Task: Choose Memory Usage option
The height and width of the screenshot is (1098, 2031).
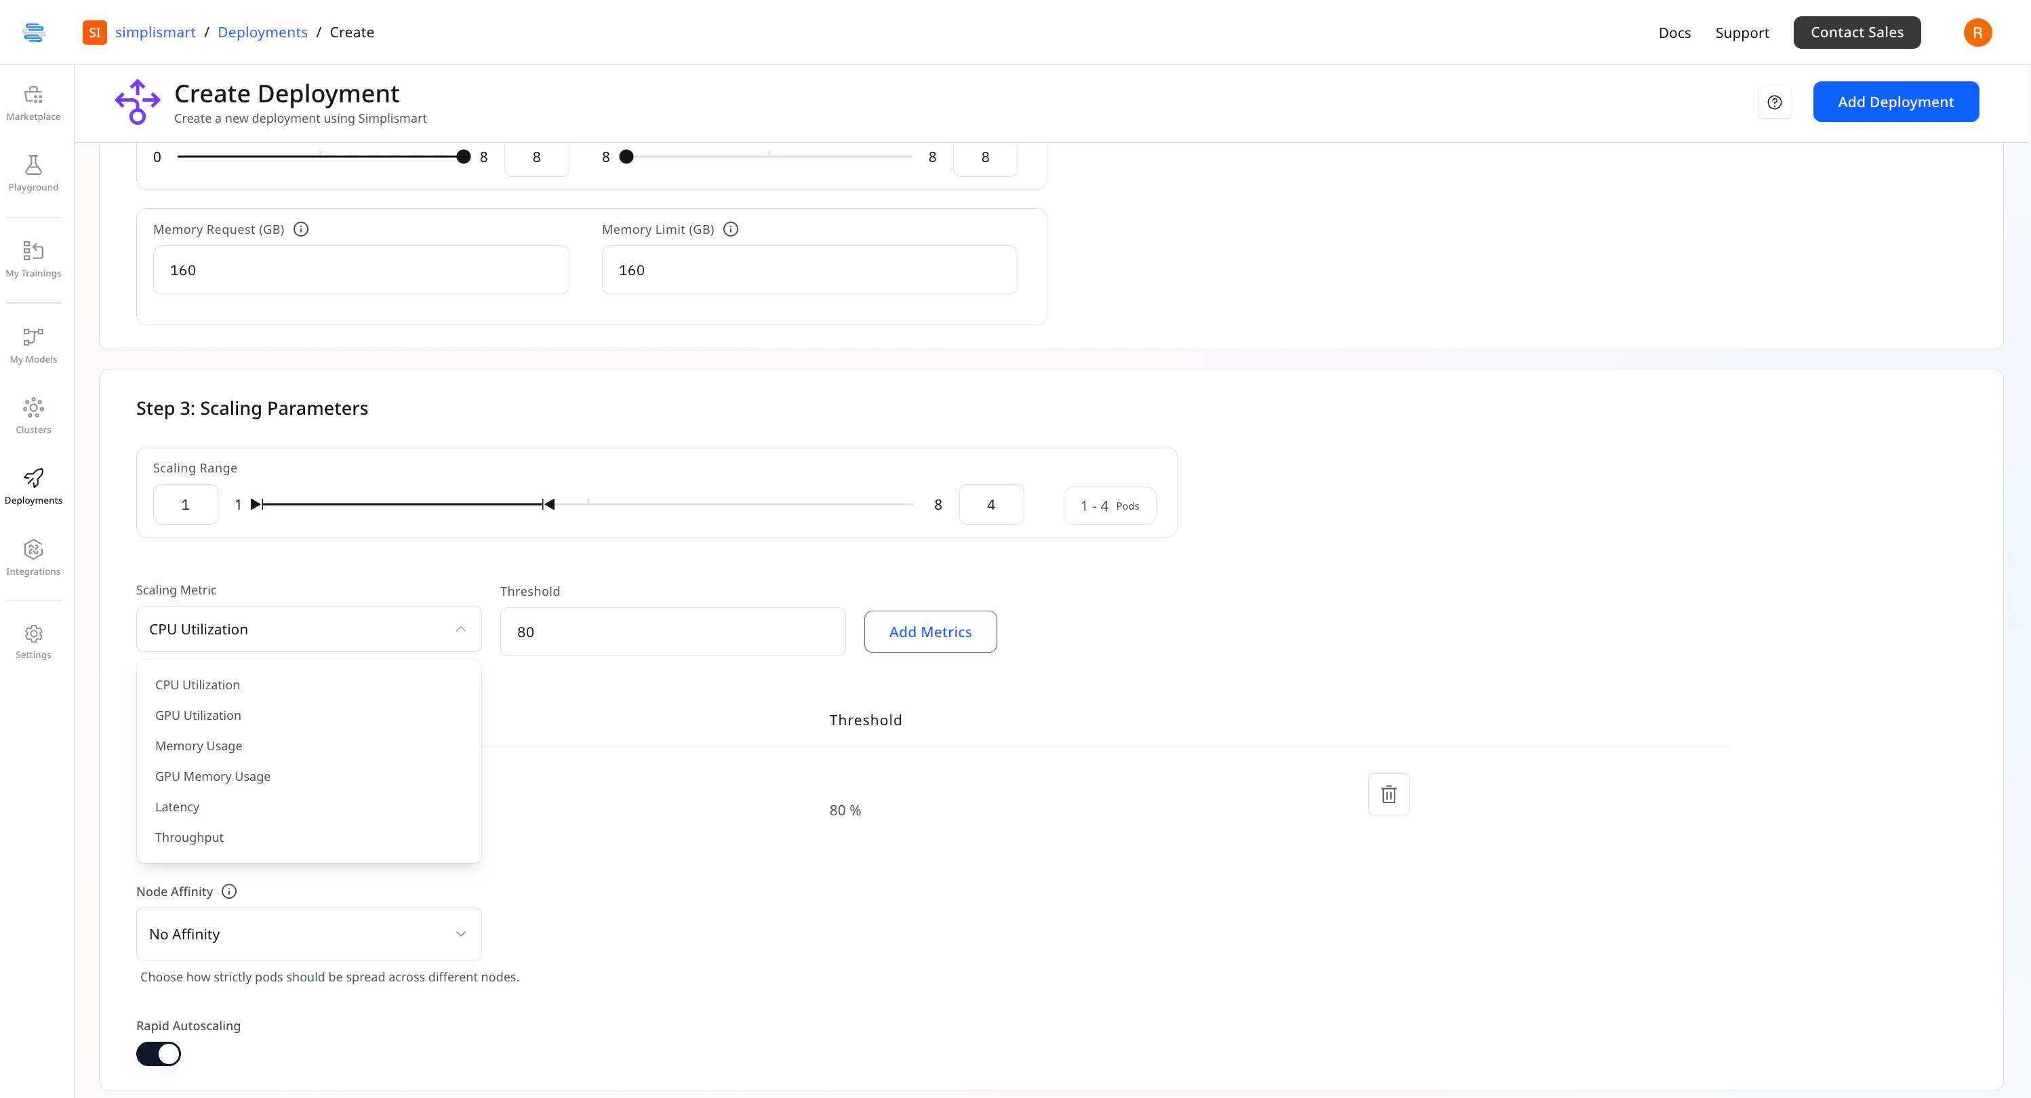Action: coord(309,746)
